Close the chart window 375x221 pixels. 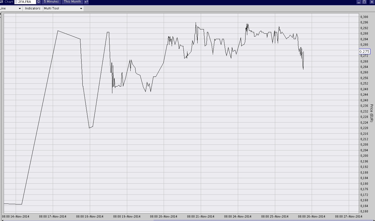click(x=372, y=2)
